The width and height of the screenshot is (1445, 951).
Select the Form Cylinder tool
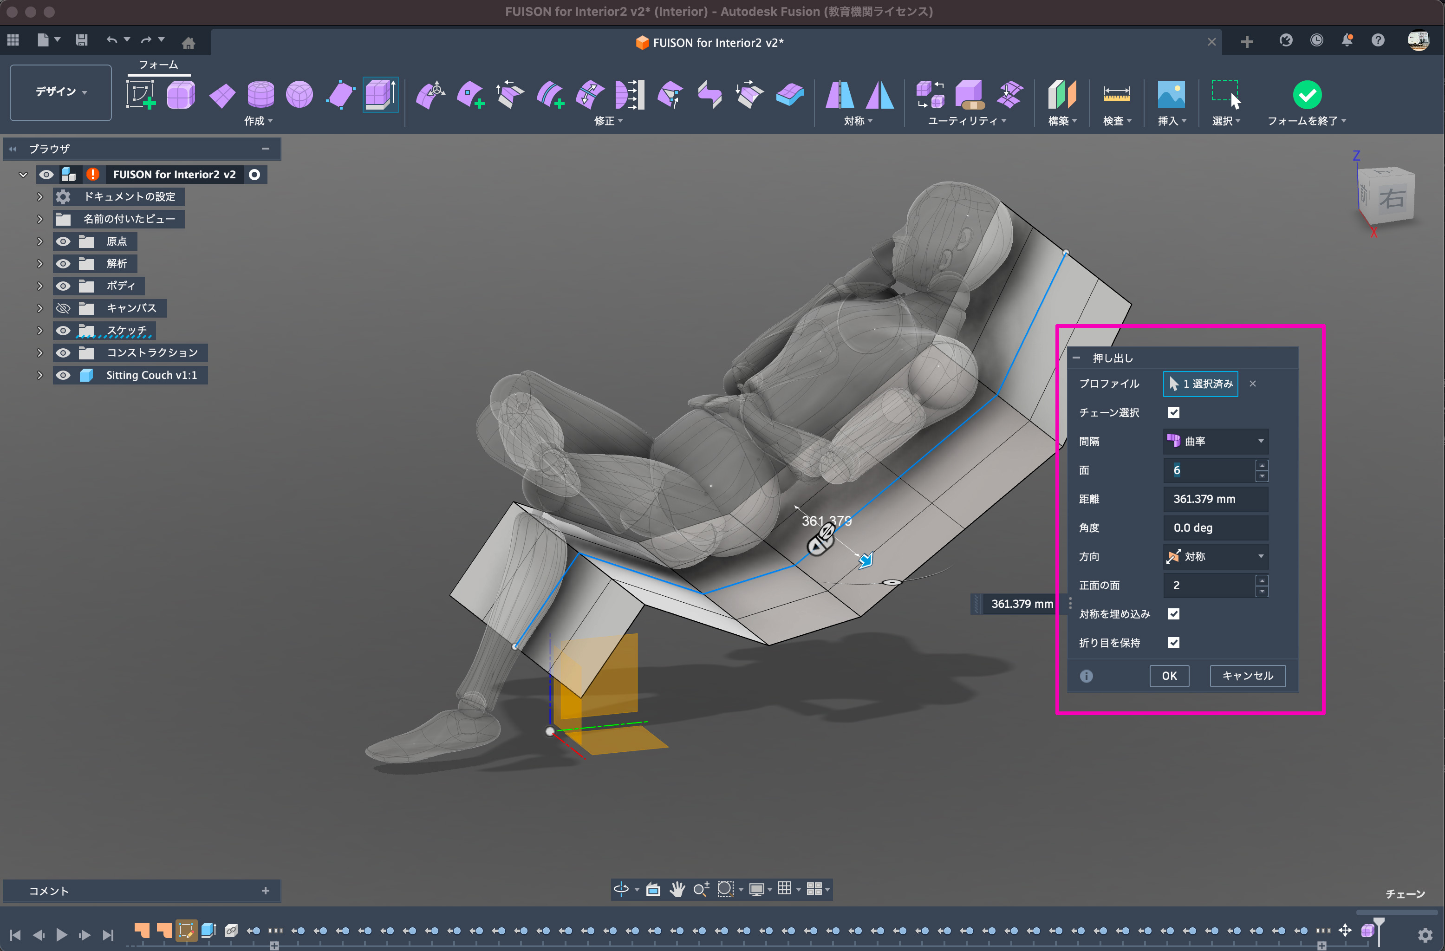coord(260,94)
